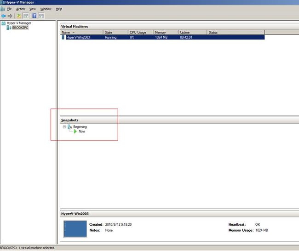Click the Created date 2010/9/12 9:18:20
299x251 pixels.
(118, 224)
